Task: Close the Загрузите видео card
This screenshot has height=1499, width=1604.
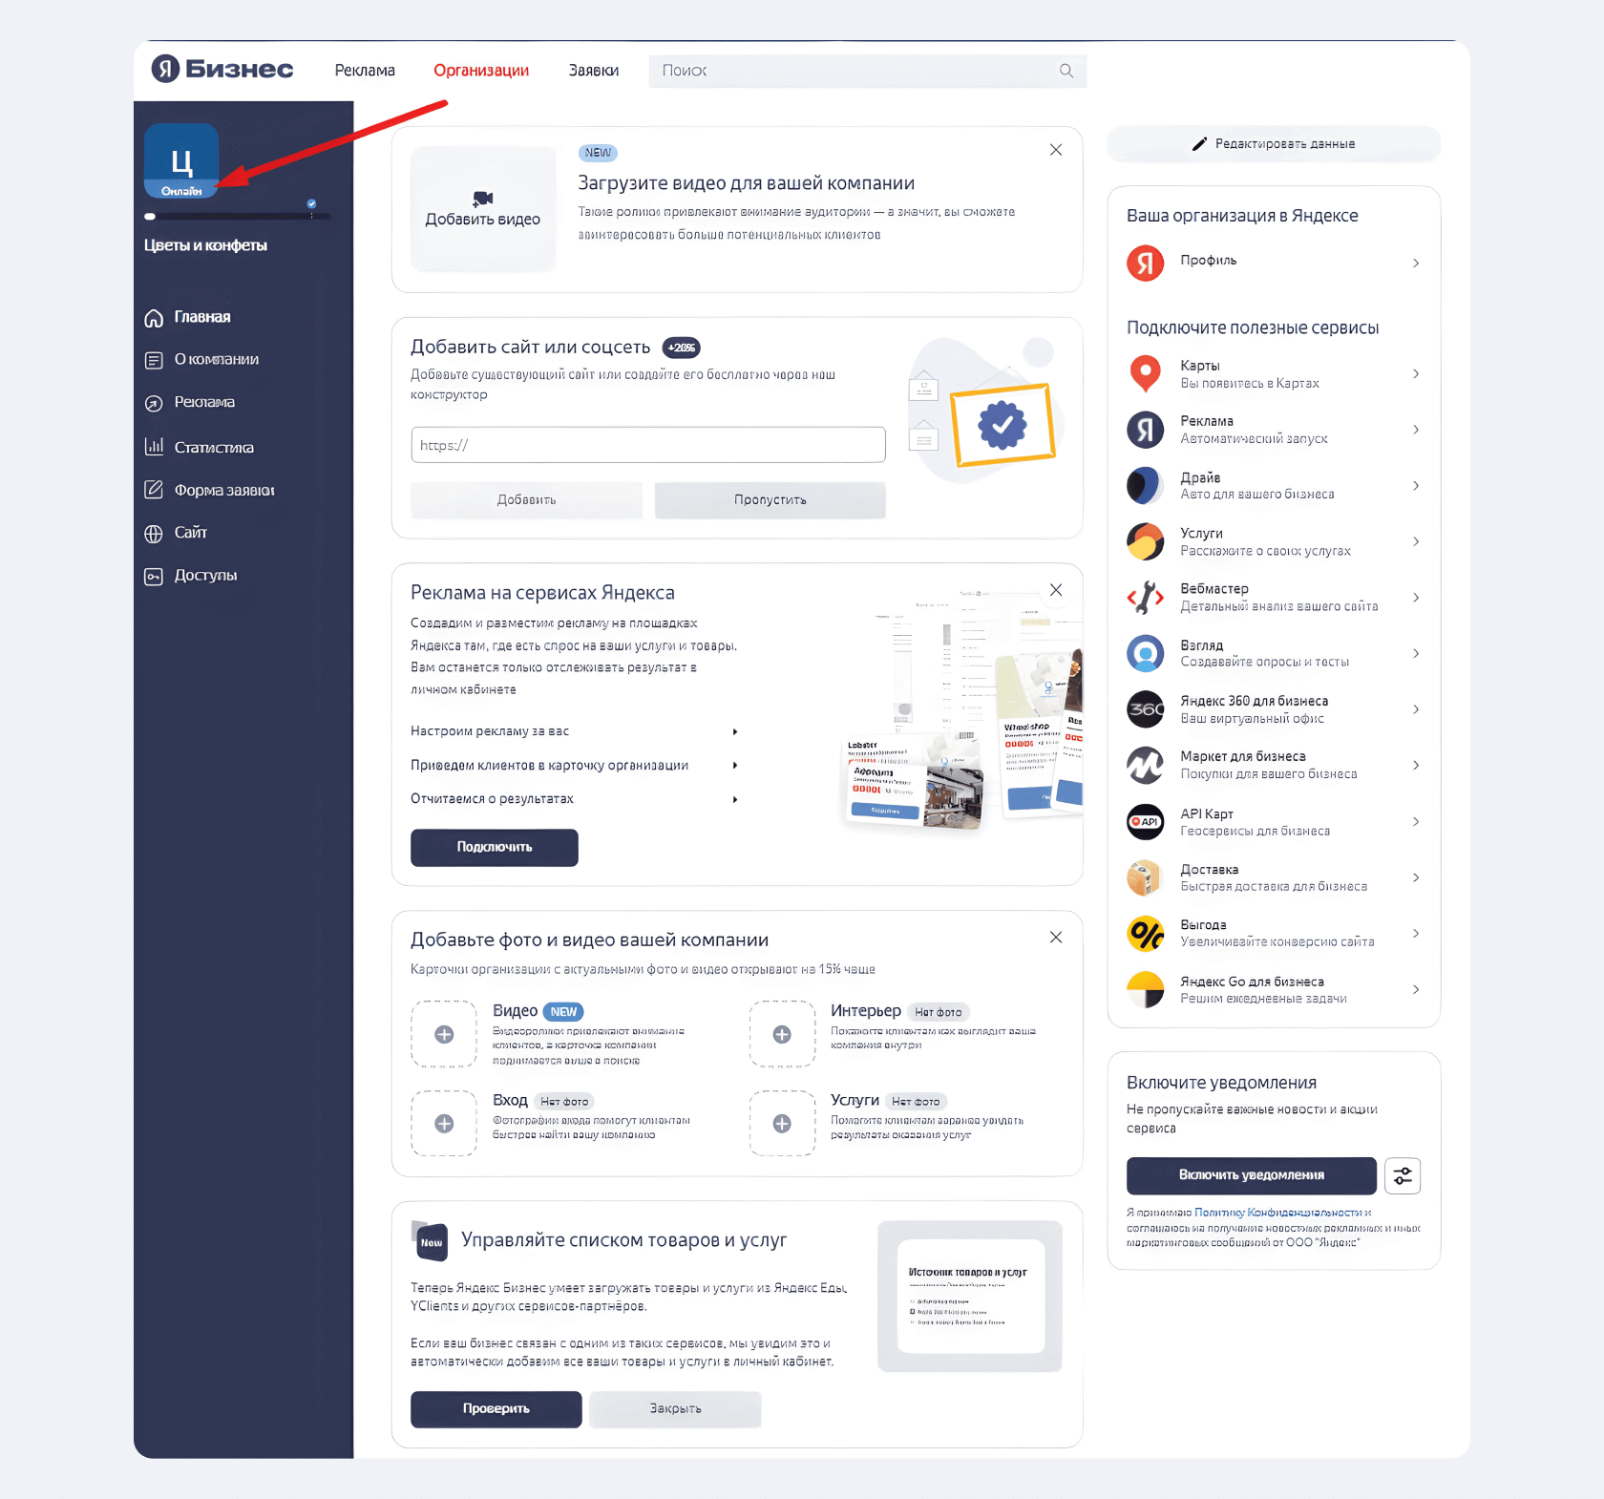Action: click(1056, 150)
